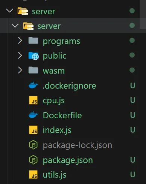Select the programs folder name
146x184 pixels.
(61, 41)
